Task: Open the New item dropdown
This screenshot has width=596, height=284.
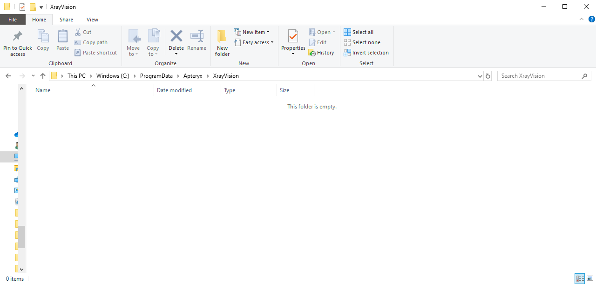Action: 251,32
